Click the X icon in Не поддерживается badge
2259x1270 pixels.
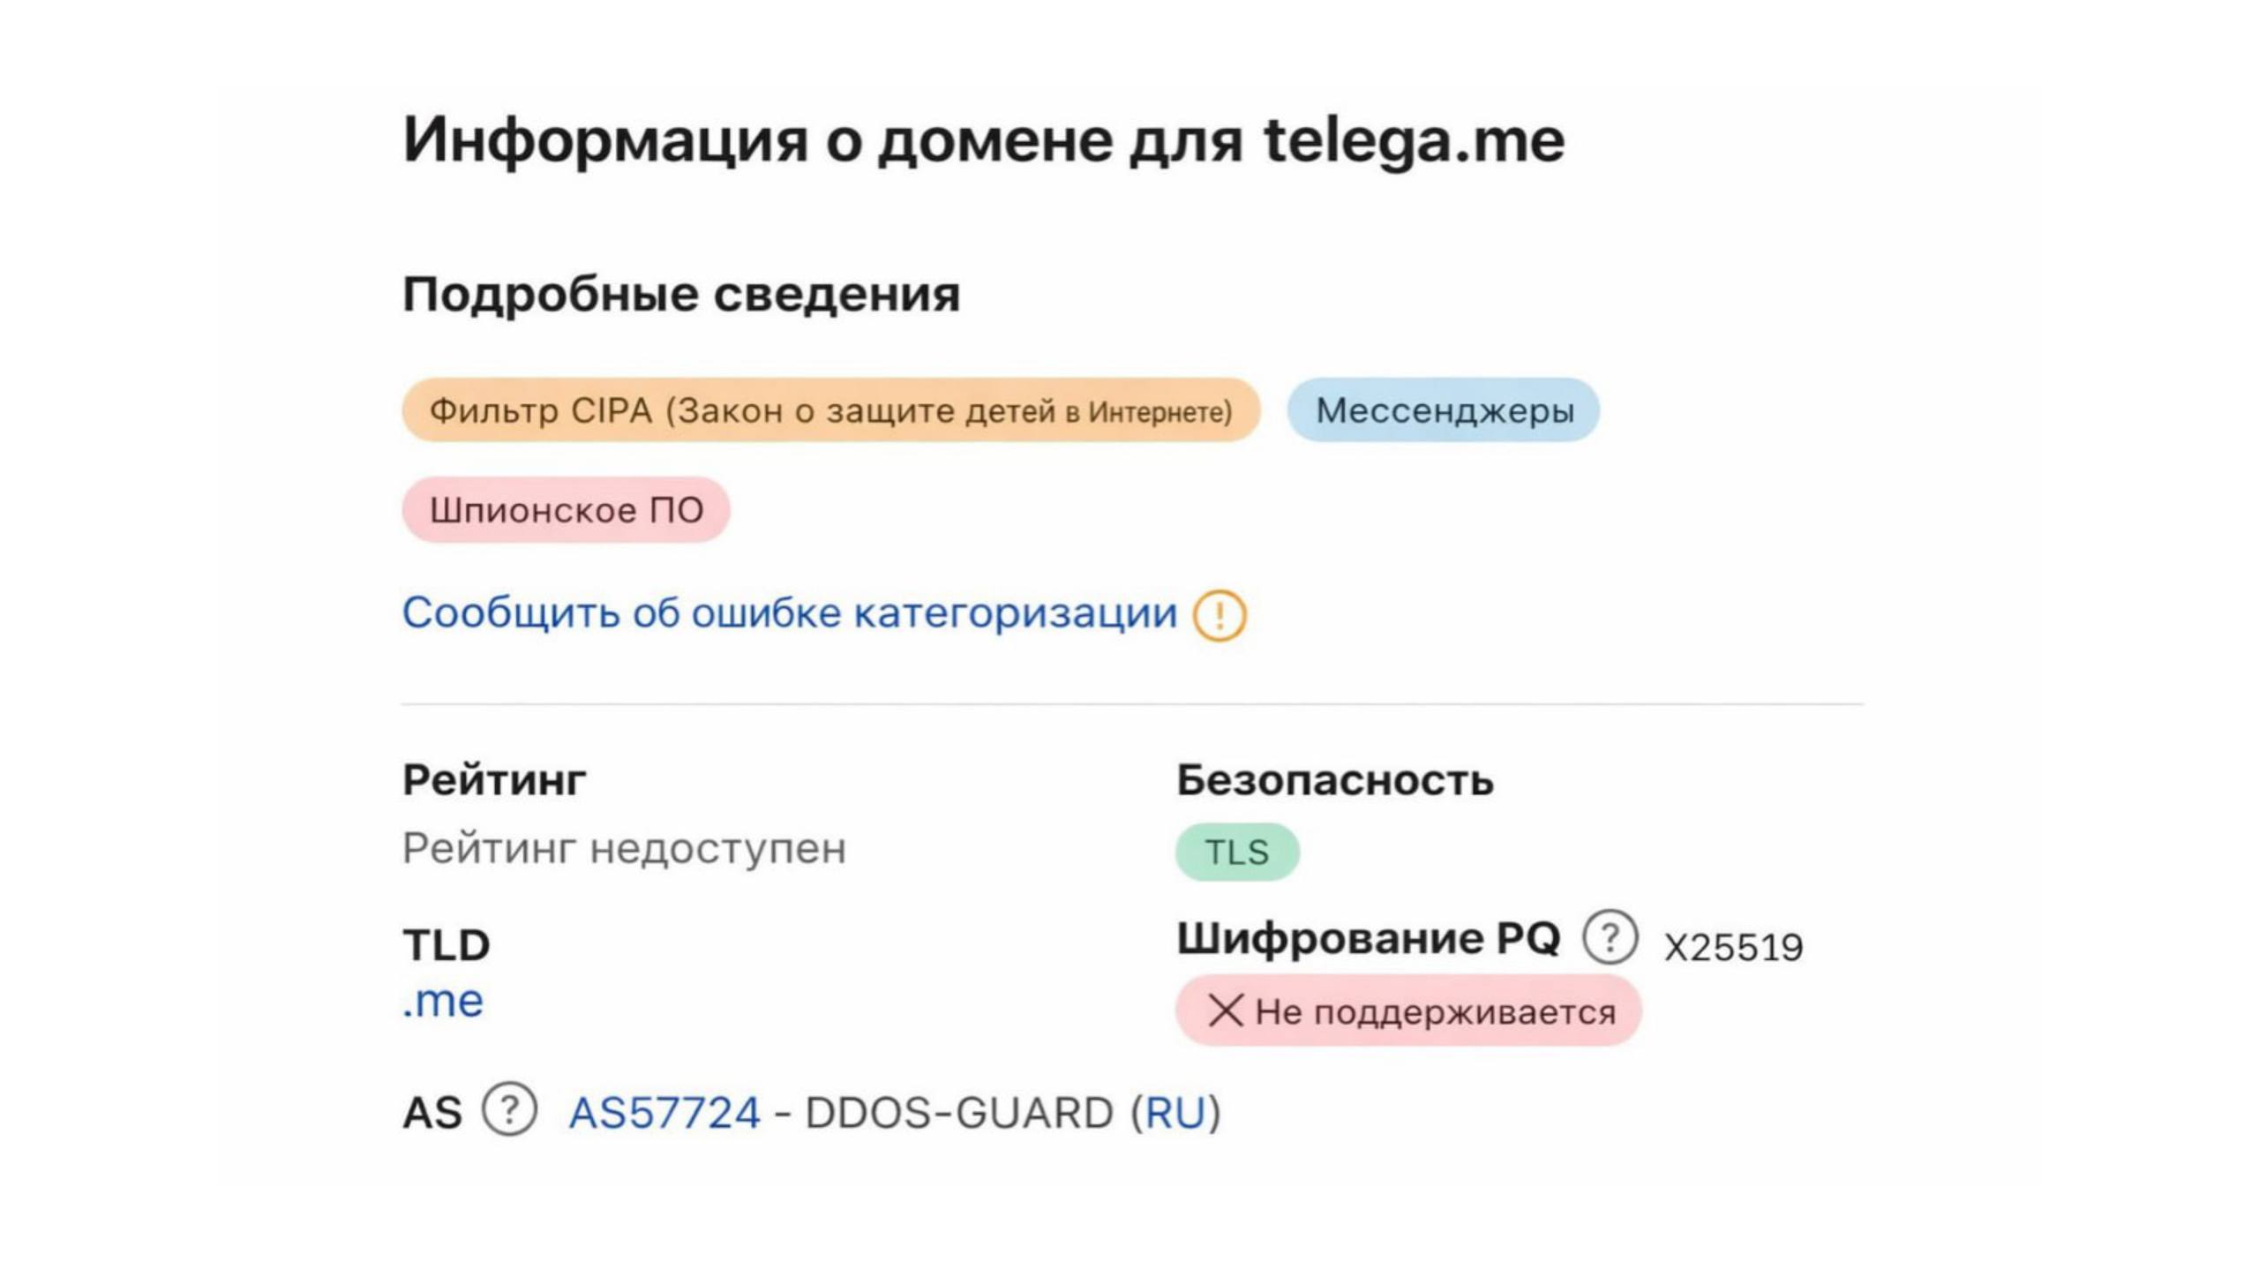point(1226,1011)
